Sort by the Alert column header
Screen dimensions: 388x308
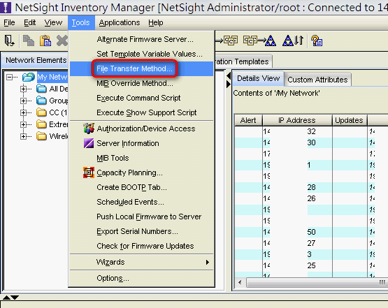point(248,120)
